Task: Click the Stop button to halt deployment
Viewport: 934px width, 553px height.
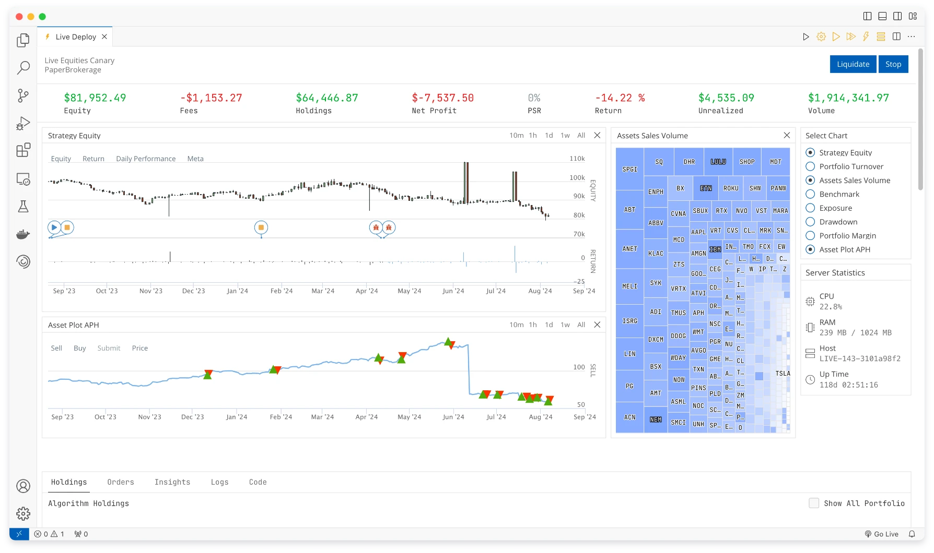Action: coord(893,64)
